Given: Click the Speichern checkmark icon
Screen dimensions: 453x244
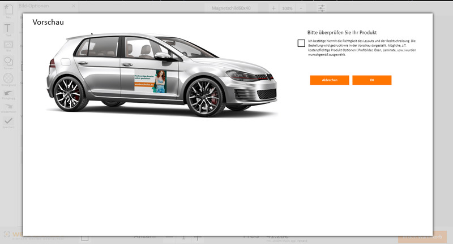Looking at the screenshot, I should point(8,121).
